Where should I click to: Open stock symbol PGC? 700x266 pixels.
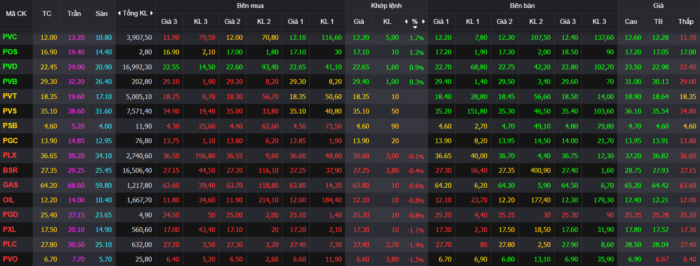coord(10,141)
